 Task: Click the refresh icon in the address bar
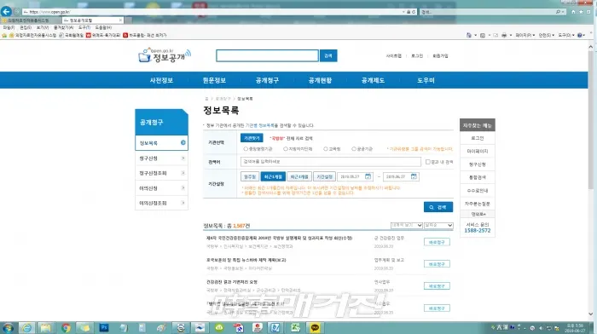tap(414, 12)
